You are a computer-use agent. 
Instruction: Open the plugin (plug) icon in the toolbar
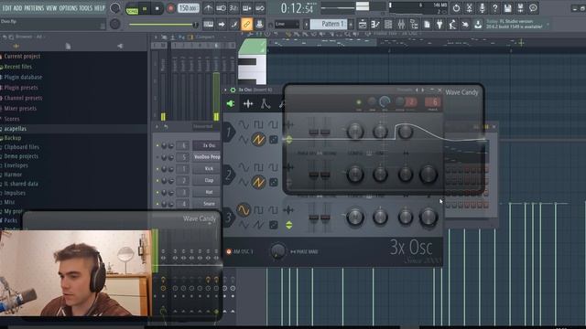pyautogui.click(x=439, y=25)
